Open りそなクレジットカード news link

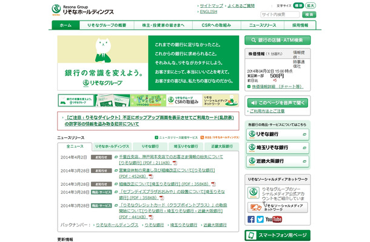[173, 211]
